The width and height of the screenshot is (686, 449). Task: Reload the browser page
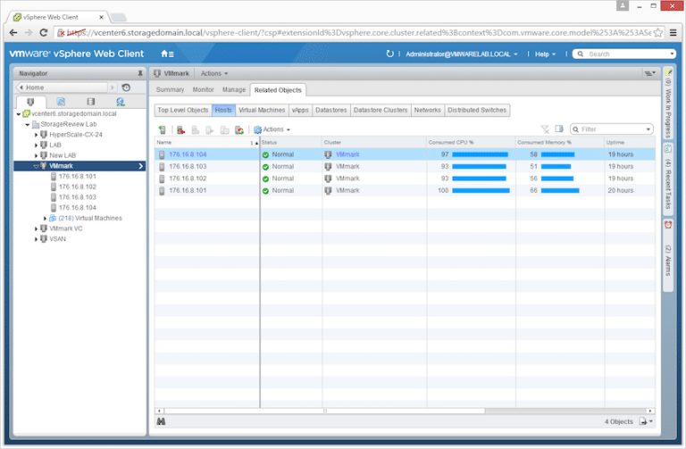click(43, 33)
